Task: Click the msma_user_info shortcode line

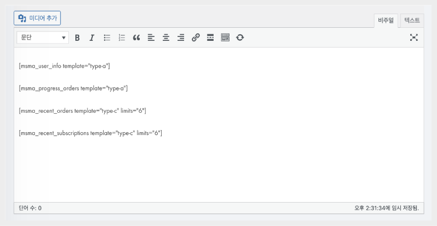Action: tap(64, 66)
